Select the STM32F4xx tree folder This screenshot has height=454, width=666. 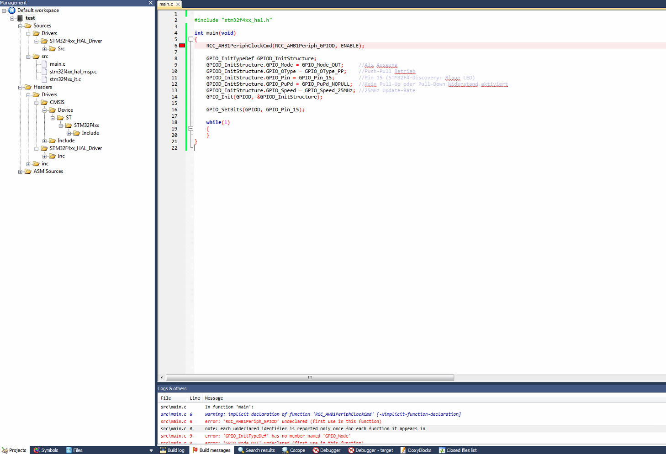(x=86, y=125)
